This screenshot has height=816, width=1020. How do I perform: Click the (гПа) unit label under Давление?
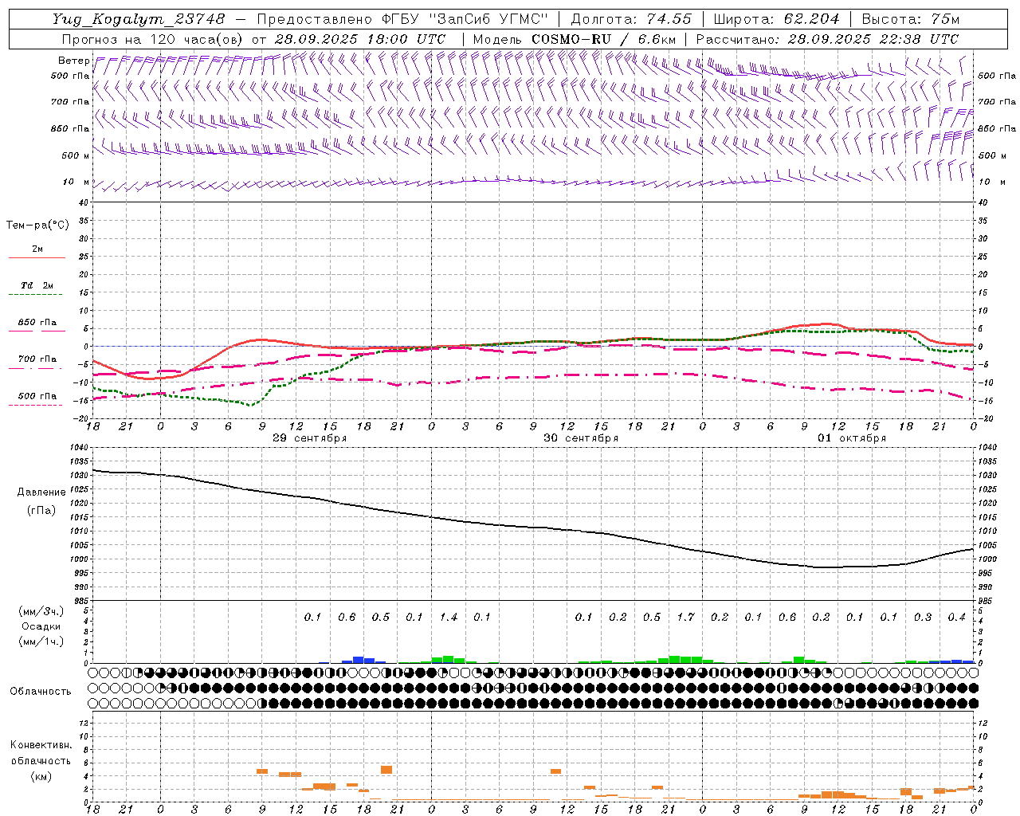click(x=41, y=510)
